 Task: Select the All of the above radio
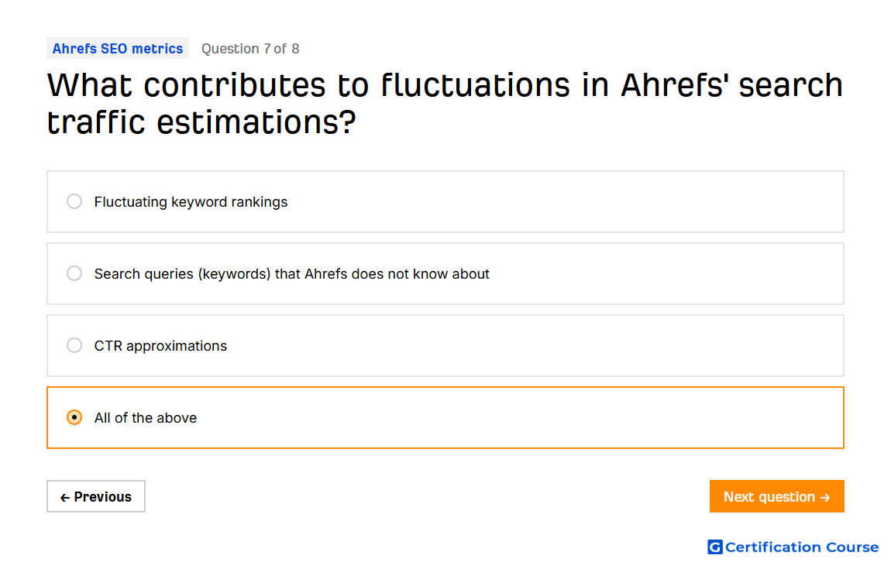(74, 417)
